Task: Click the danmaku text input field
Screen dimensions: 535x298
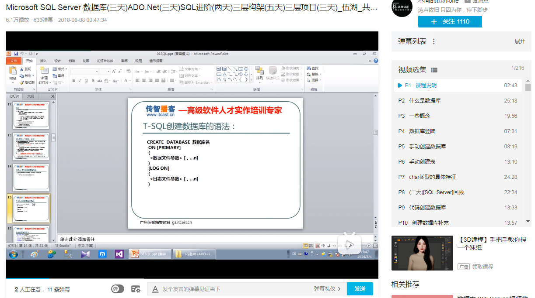Action: click(x=236, y=289)
